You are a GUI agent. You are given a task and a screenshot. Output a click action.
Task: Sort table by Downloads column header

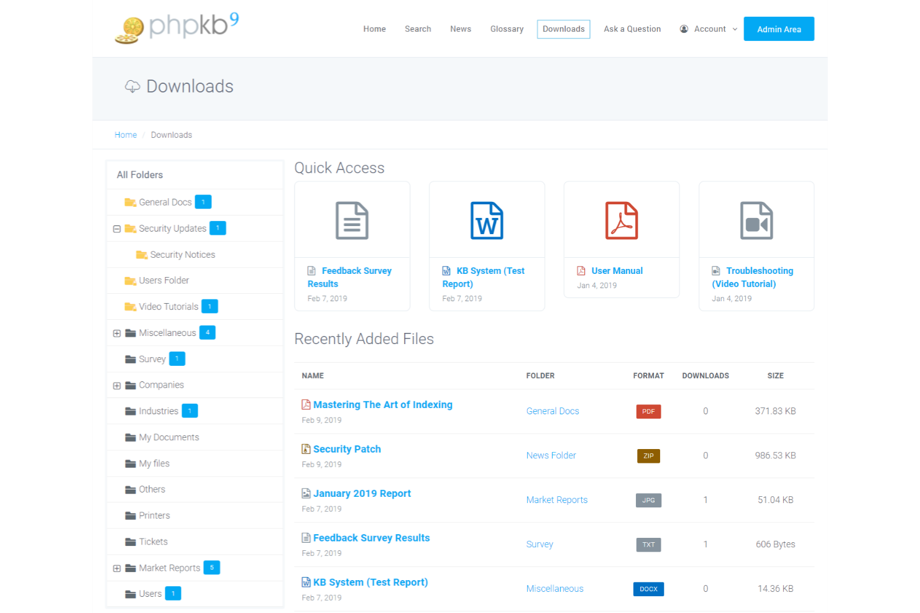(706, 376)
